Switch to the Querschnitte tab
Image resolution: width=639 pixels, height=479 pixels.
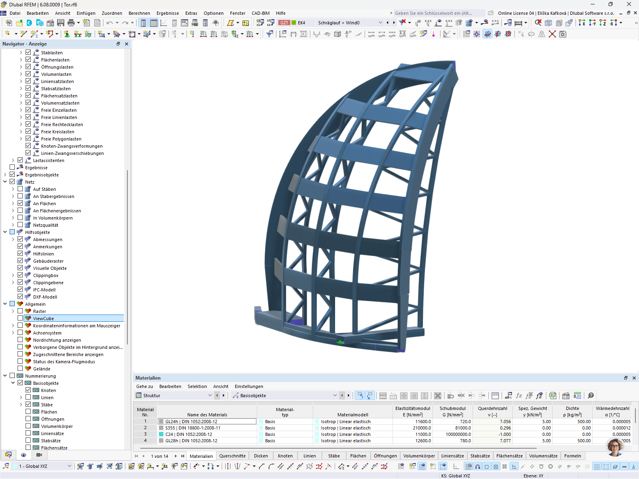pos(232,456)
